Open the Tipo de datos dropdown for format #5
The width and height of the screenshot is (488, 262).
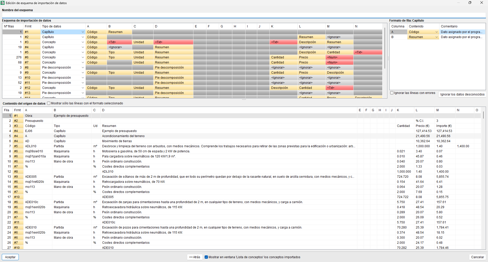click(x=83, y=52)
